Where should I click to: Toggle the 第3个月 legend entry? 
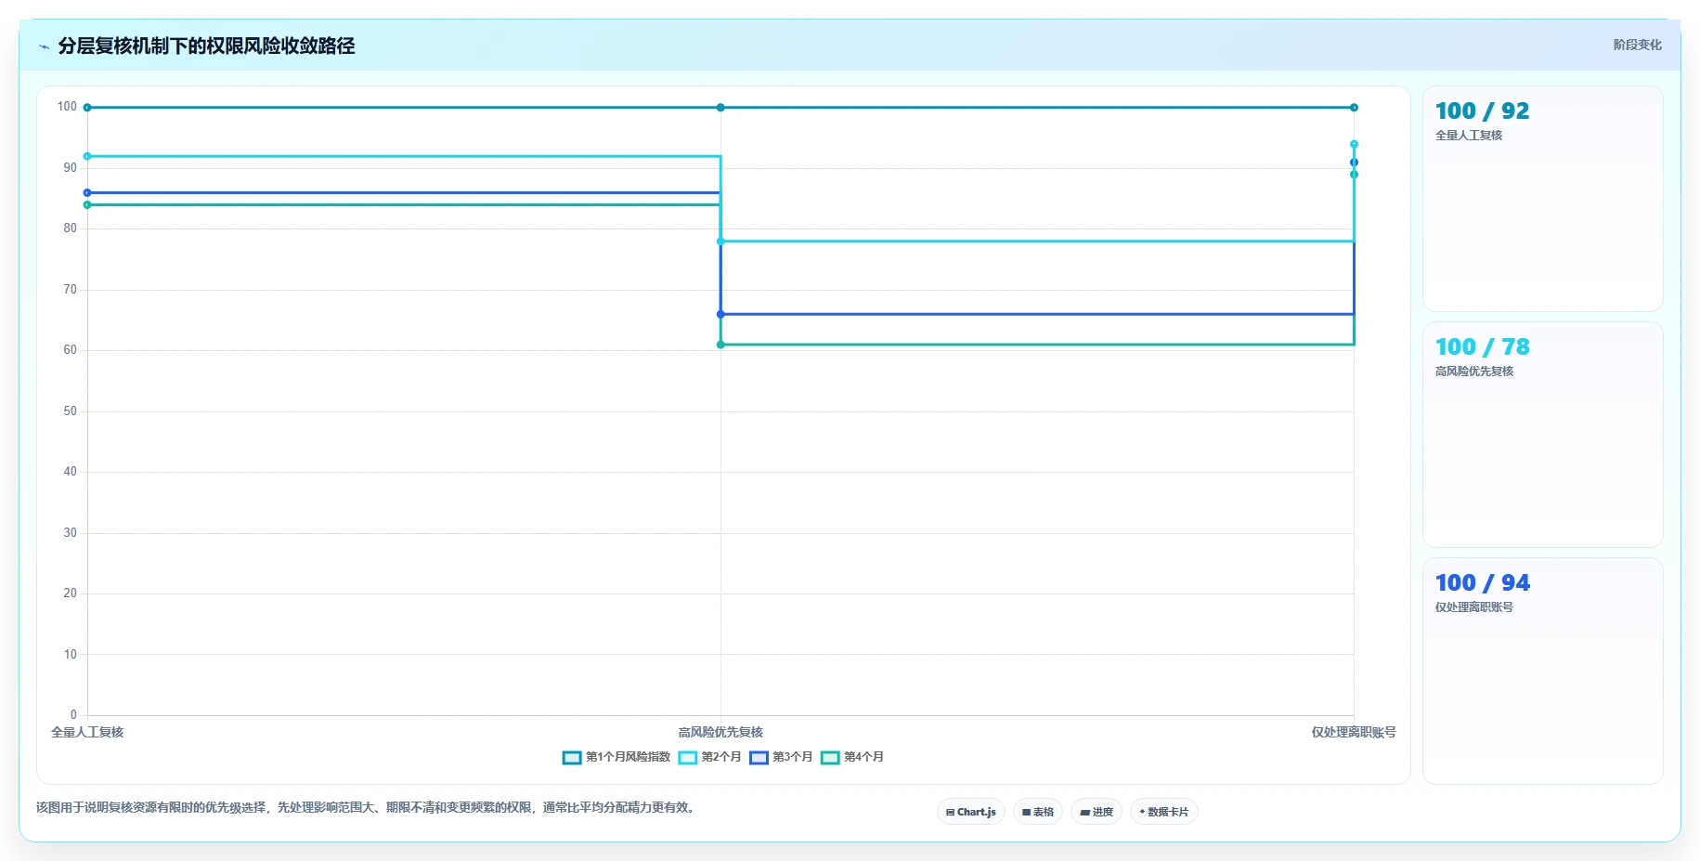[x=782, y=757]
